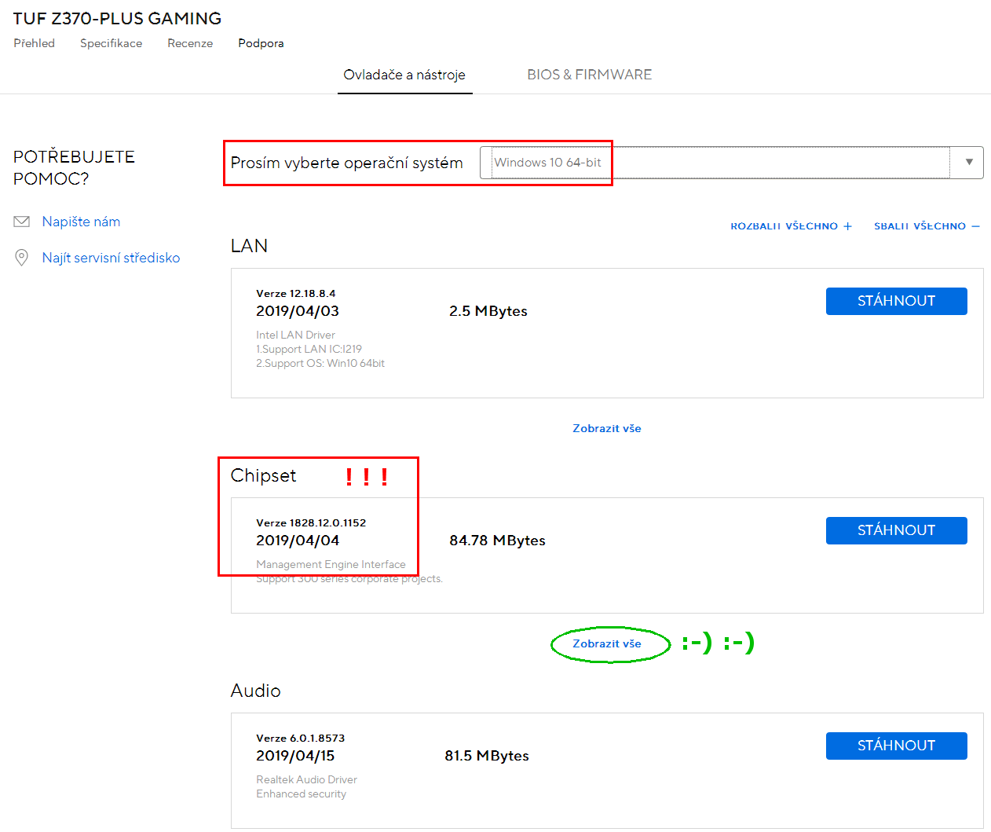This screenshot has width=991, height=832.
Task: Open the operating system dropdown arrow
Action: click(x=969, y=163)
